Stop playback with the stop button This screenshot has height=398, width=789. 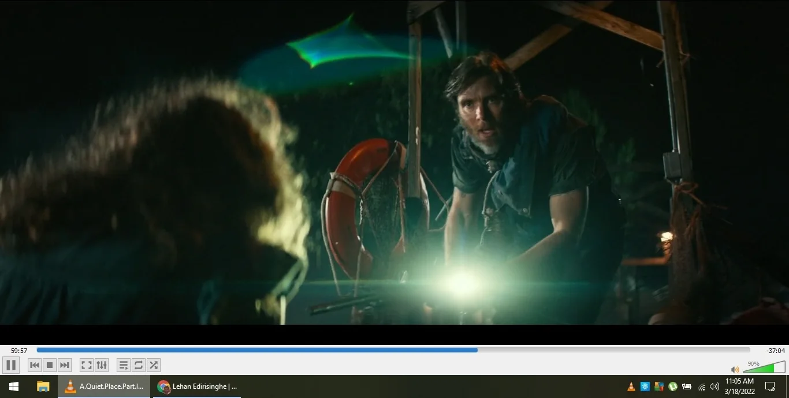pos(50,365)
